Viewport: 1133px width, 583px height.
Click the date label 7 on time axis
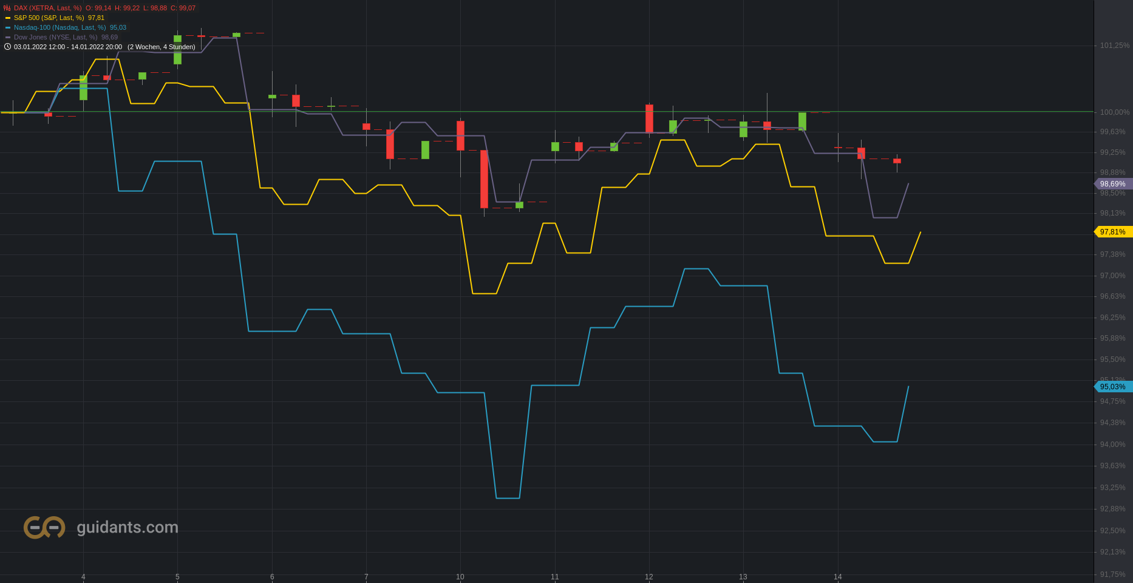[366, 577]
